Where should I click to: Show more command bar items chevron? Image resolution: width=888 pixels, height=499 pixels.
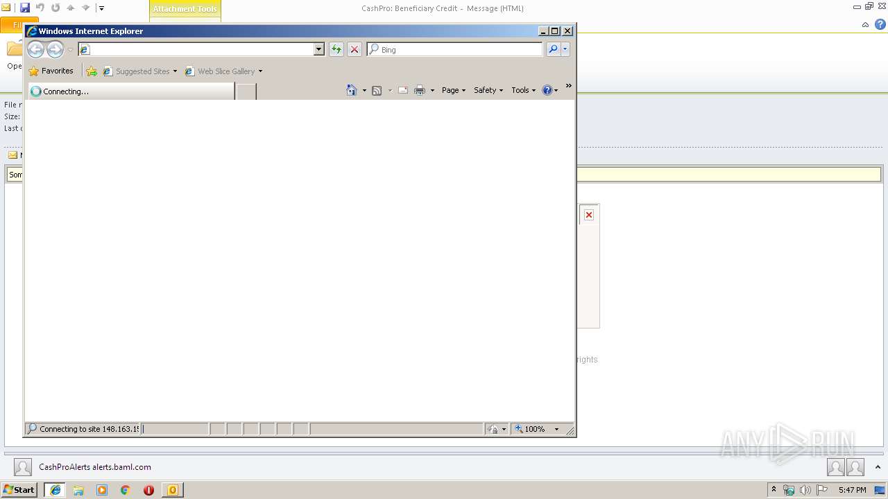pos(568,86)
